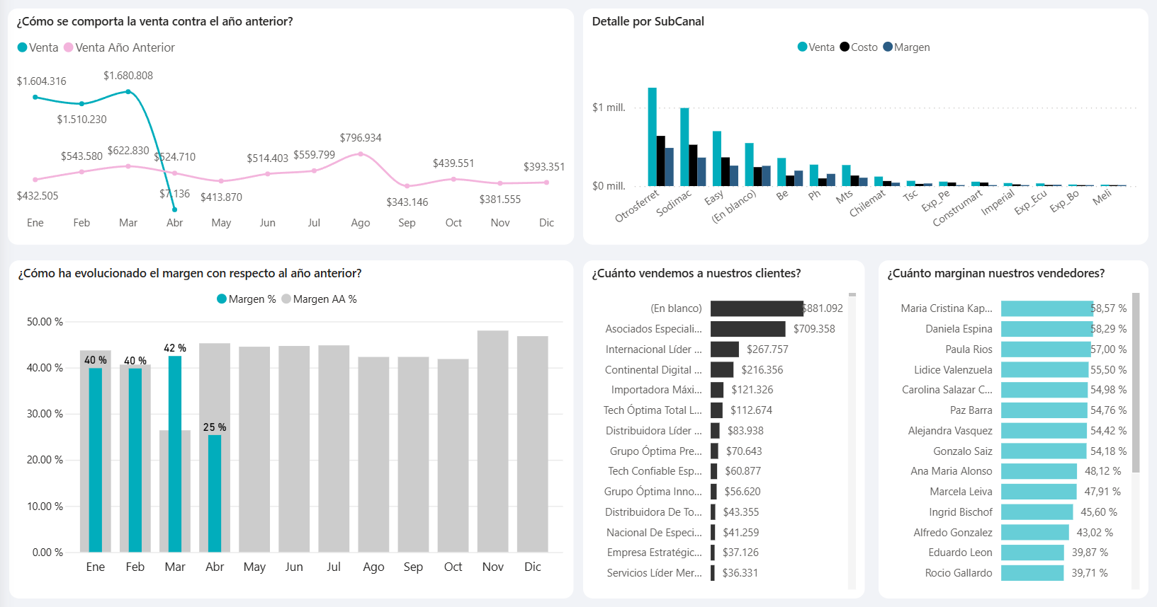The width and height of the screenshot is (1157, 607).
Task: Click the Venta legend marker in the sales line chart
Action: (22, 47)
